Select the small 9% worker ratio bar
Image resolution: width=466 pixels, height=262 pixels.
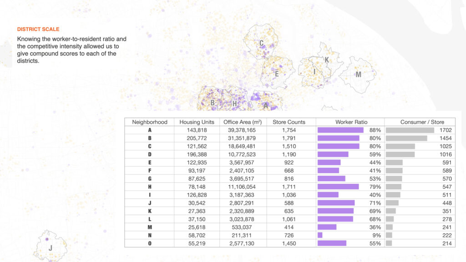pos(320,235)
